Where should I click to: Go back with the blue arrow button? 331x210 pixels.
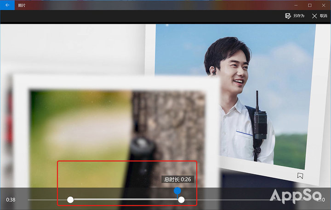click(7, 5)
